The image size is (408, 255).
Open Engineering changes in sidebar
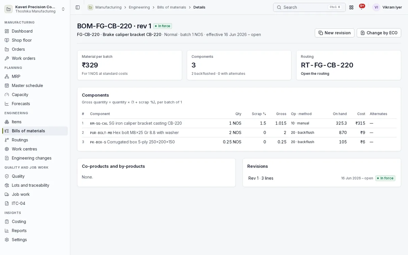pos(35,158)
